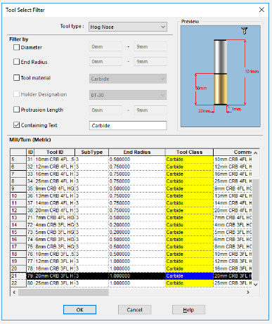Click the Cancel button
272x324 pixels.
pyautogui.click(x=134, y=310)
